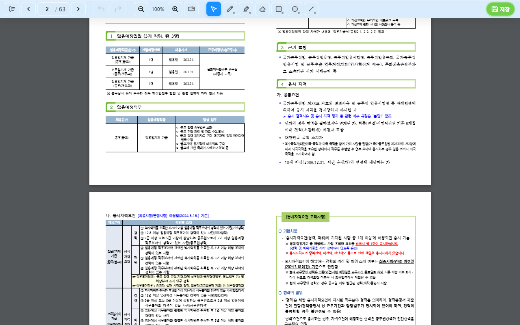
Task: Click the green [응시자격요건 고려사항] box label
Action: 305,217
